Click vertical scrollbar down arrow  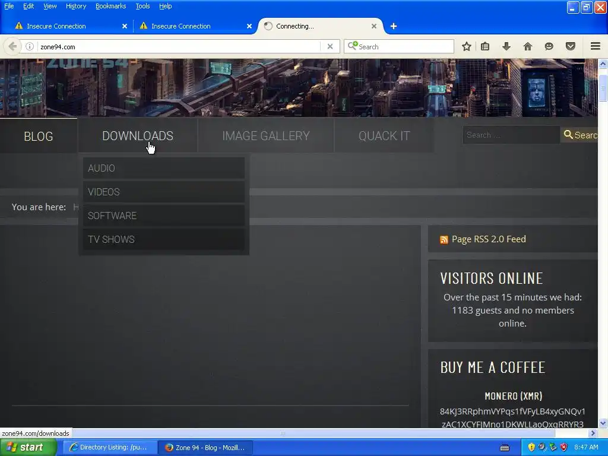(x=603, y=423)
